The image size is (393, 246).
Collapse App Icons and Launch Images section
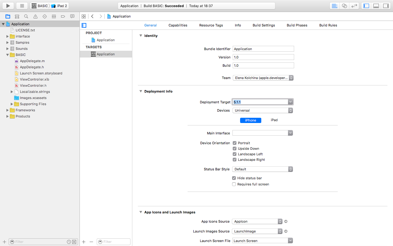[x=141, y=212]
